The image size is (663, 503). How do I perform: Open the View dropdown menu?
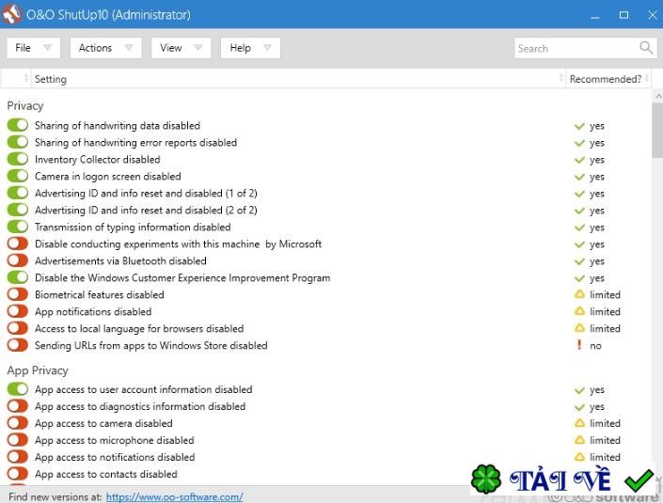[x=181, y=48]
